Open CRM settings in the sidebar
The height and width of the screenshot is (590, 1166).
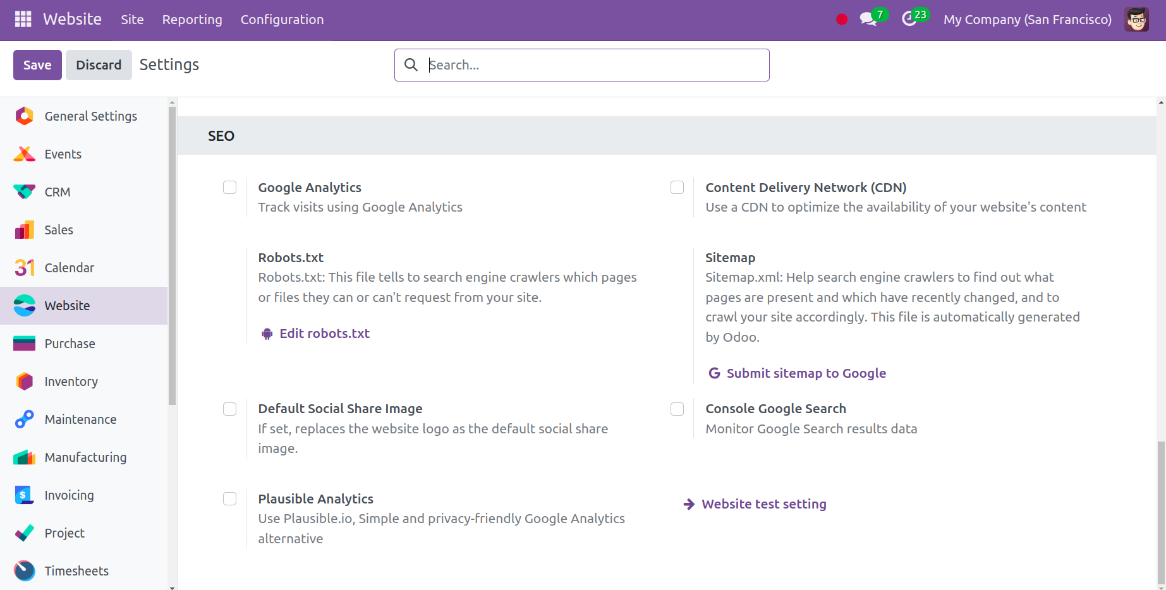coord(58,192)
